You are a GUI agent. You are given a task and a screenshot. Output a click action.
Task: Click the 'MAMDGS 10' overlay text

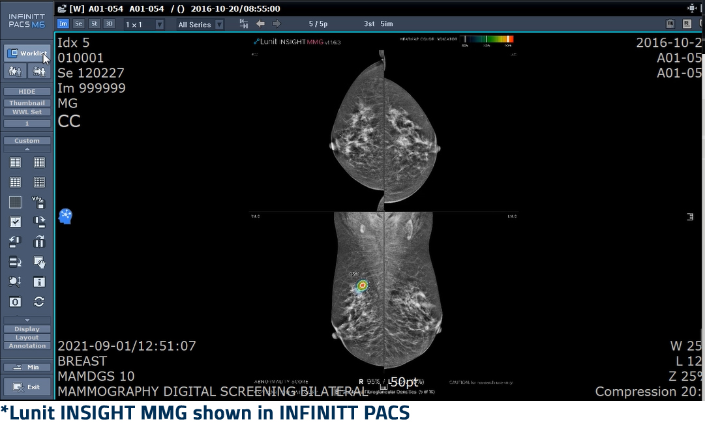tap(97, 376)
